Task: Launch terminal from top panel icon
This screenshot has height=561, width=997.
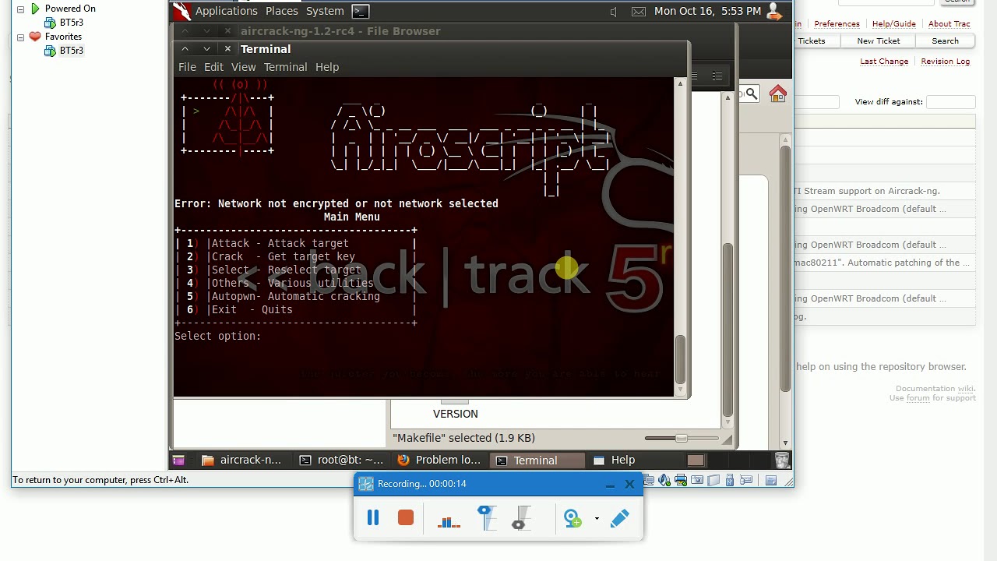Action: pyautogui.click(x=360, y=11)
